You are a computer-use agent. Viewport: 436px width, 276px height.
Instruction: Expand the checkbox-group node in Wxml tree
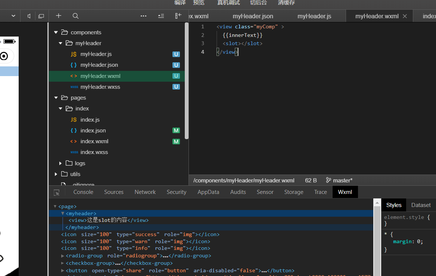pyautogui.click(x=63, y=263)
